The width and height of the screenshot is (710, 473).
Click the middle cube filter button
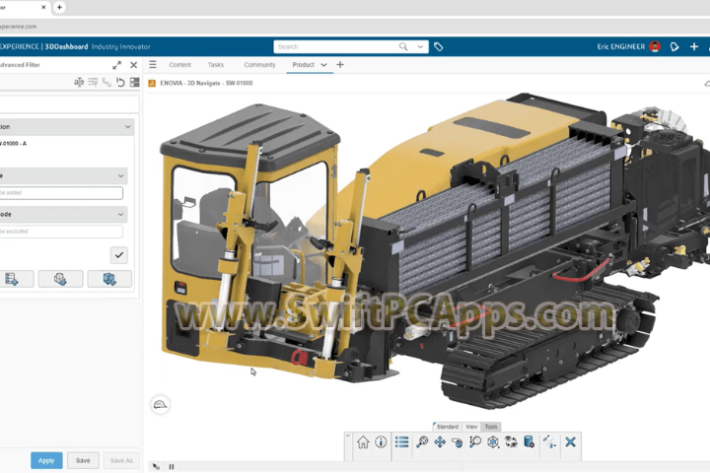coord(61,279)
